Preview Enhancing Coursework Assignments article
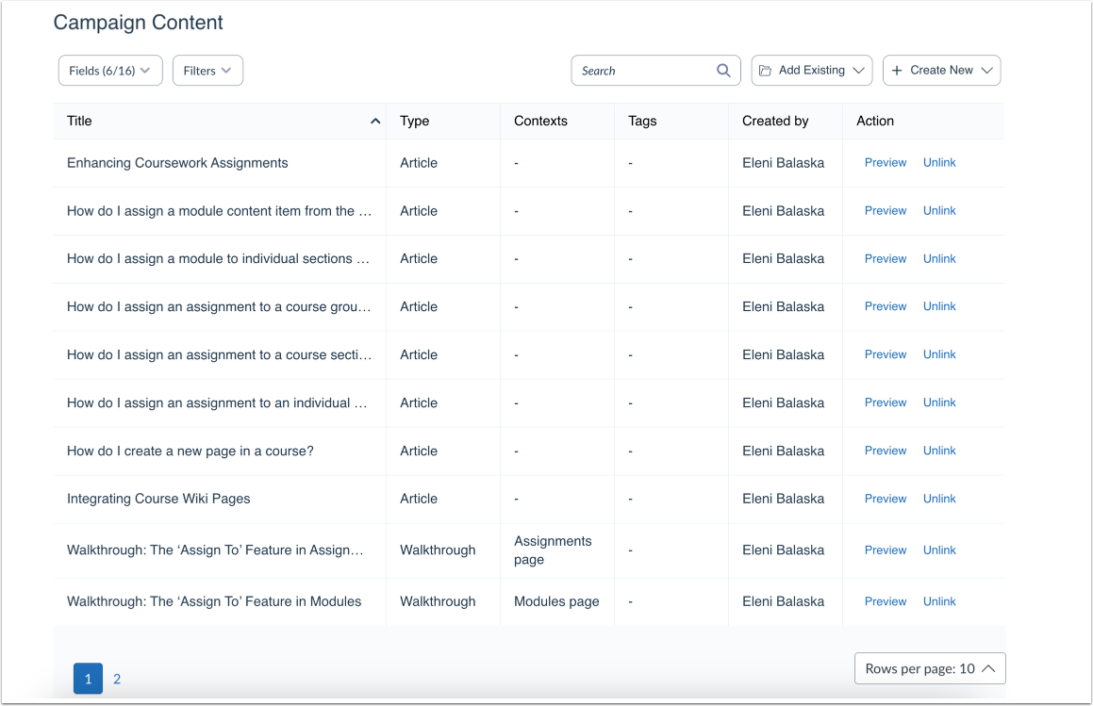This screenshot has width=1093, height=706. [x=886, y=163]
